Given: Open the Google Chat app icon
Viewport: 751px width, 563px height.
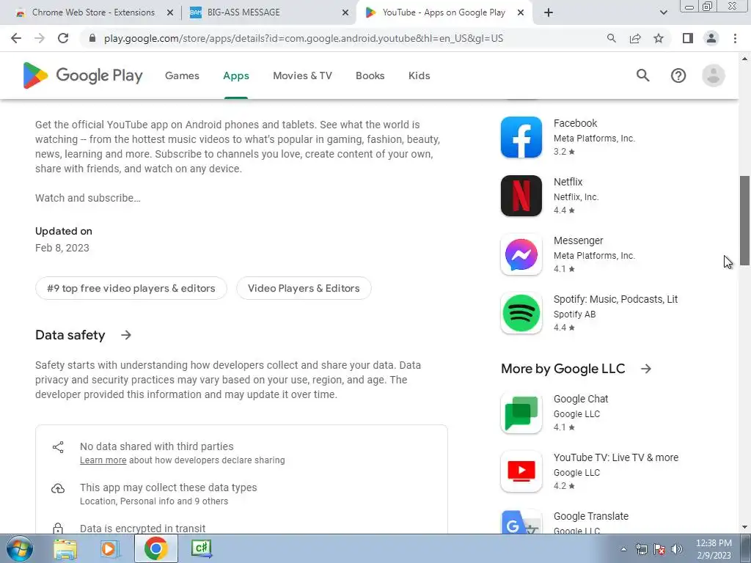Looking at the screenshot, I should (x=521, y=413).
